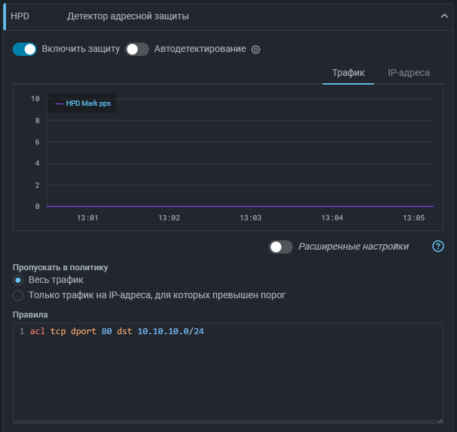Select the Весь трафик radio option

click(x=18, y=280)
